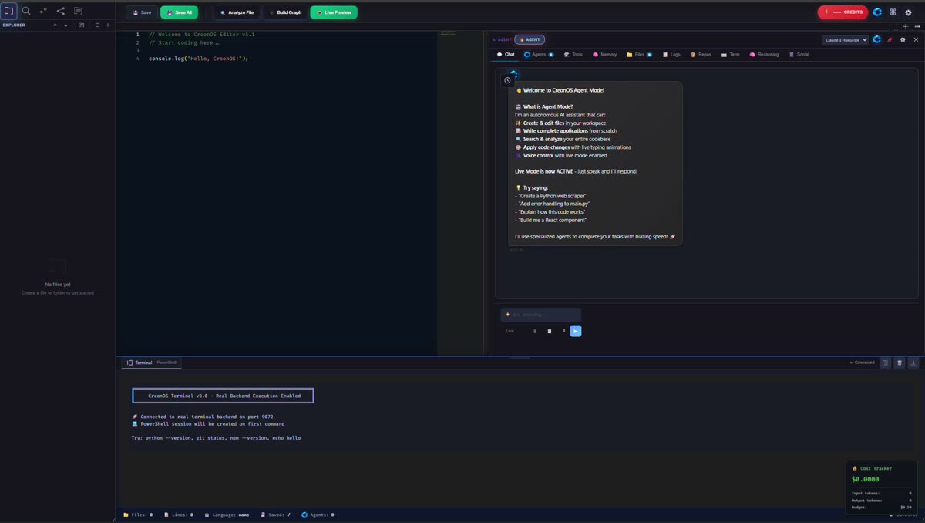925x523 pixels.
Task: Download terminal output icon
Action: pyautogui.click(x=913, y=363)
